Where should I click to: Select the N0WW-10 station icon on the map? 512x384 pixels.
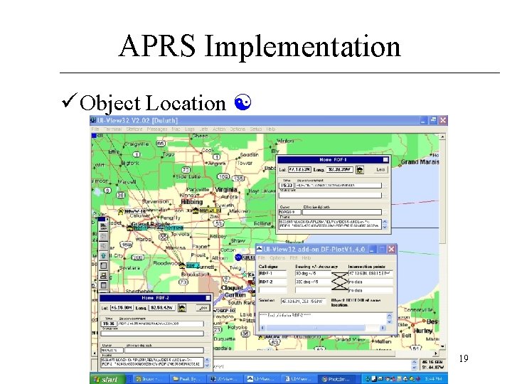pyautogui.click(x=121, y=212)
